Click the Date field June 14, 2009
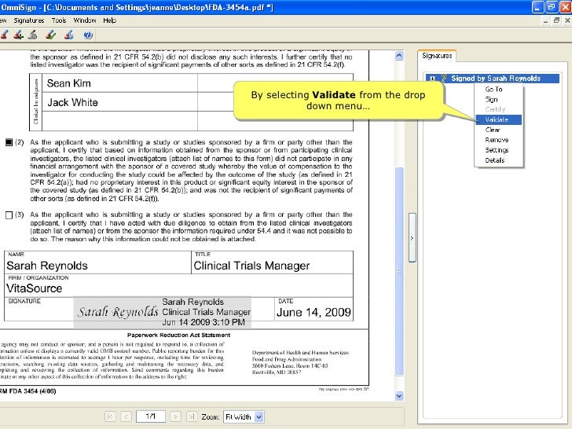The height and width of the screenshot is (429, 572). point(313,310)
